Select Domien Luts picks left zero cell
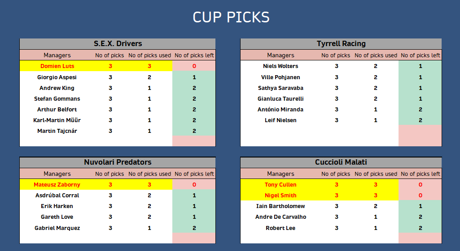The width and height of the screenshot is (460, 251). coord(194,66)
